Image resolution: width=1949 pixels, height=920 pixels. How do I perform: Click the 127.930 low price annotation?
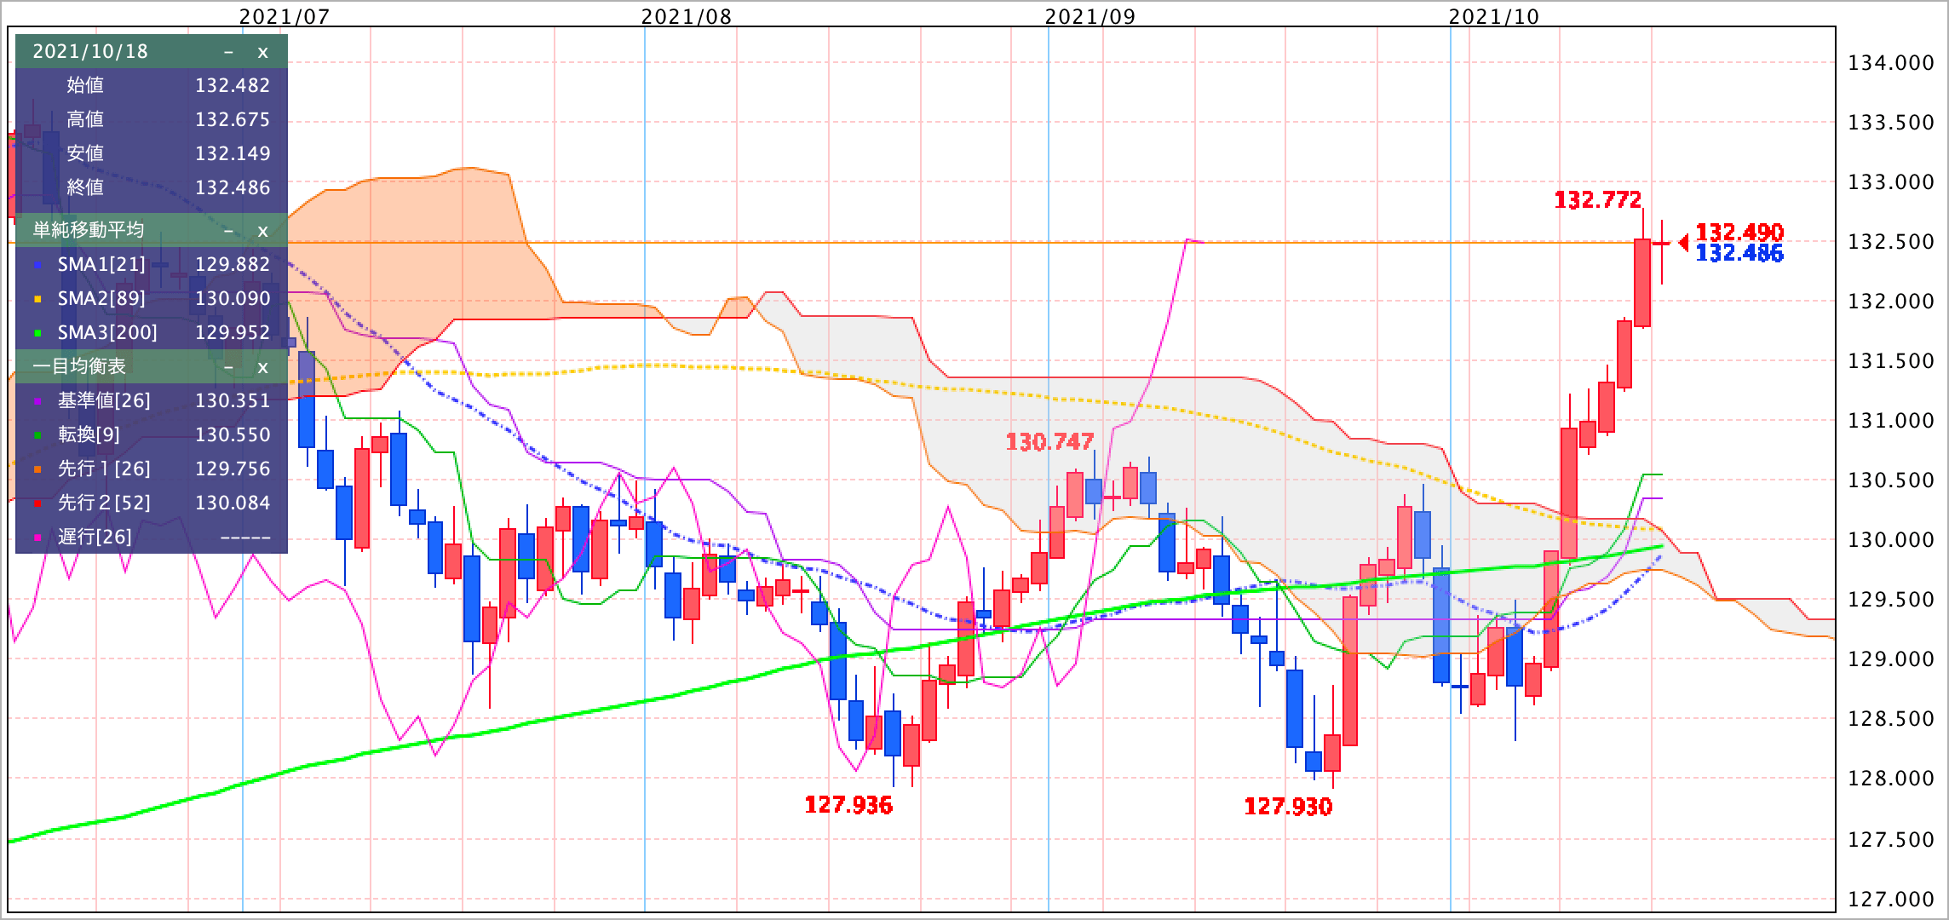tap(1288, 807)
